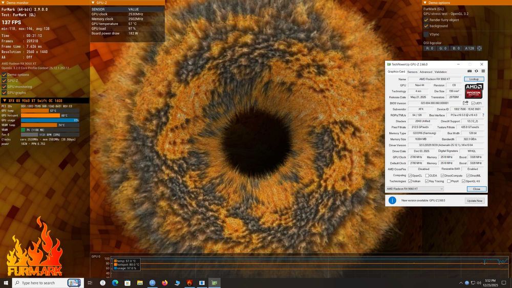Click the BIOS export share icon
Image resolution: width=512 pixels, height=288 pixels.
(465, 103)
